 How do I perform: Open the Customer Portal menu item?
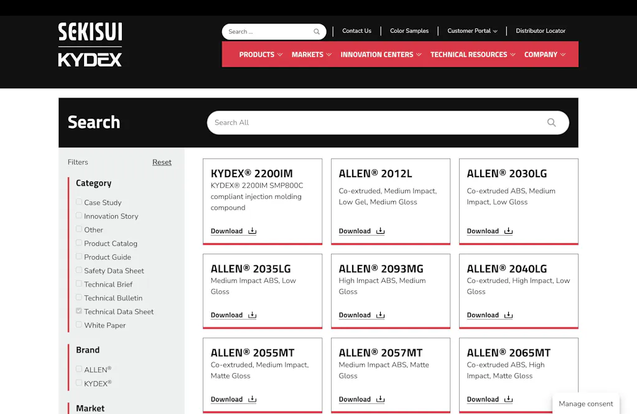tap(469, 31)
